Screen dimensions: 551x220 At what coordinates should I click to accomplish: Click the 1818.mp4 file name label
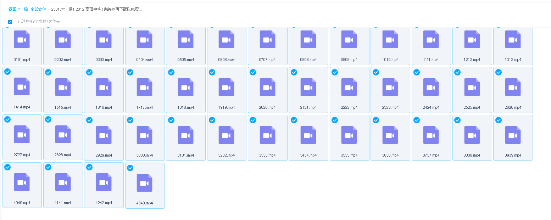(185, 107)
